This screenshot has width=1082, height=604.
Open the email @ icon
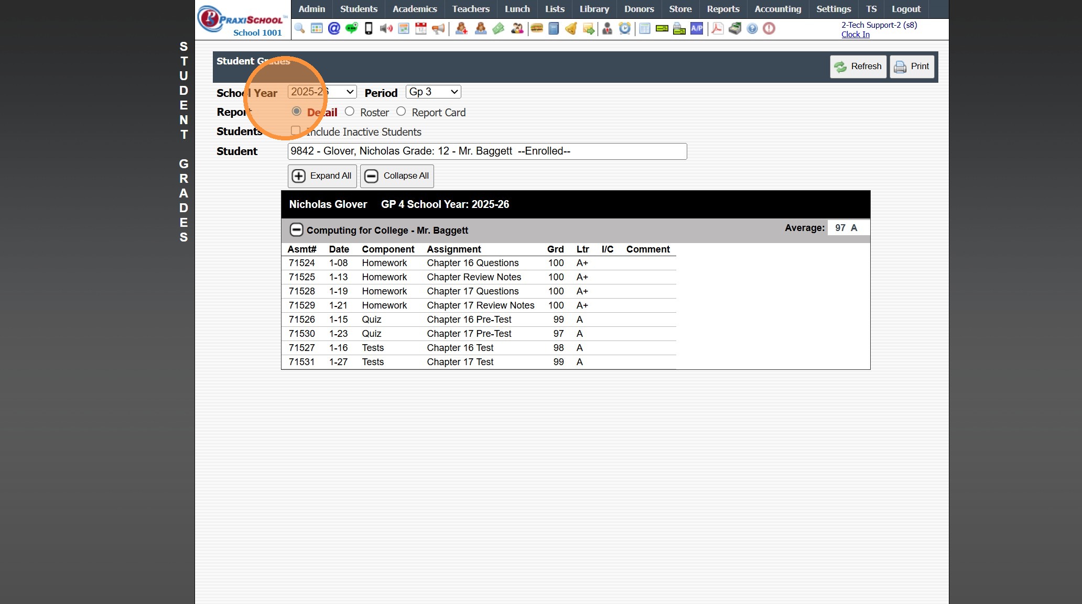click(x=334, y=28)
